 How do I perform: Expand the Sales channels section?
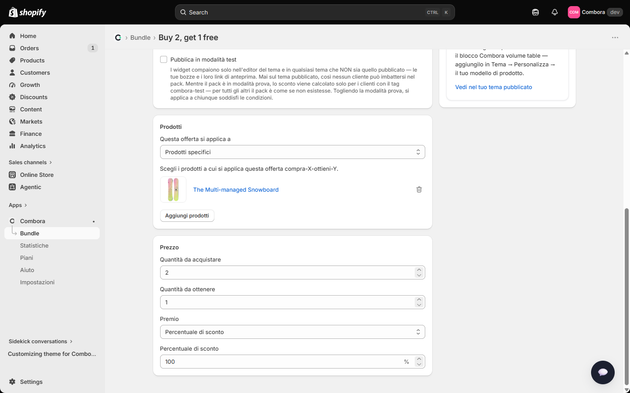point(31,162)
